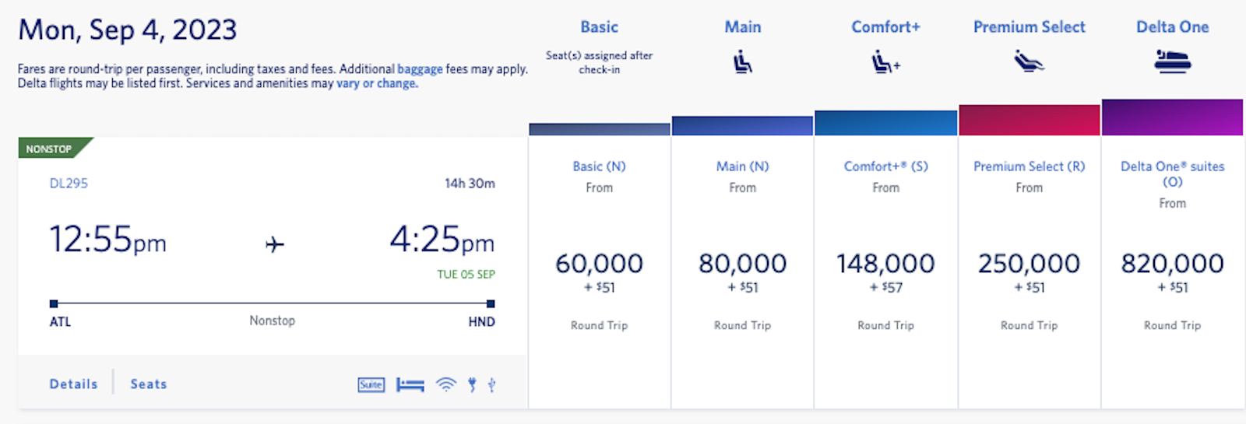Click the Delta One suites (O) label
The image size is (1246, 424).
tap(1172, 173)
